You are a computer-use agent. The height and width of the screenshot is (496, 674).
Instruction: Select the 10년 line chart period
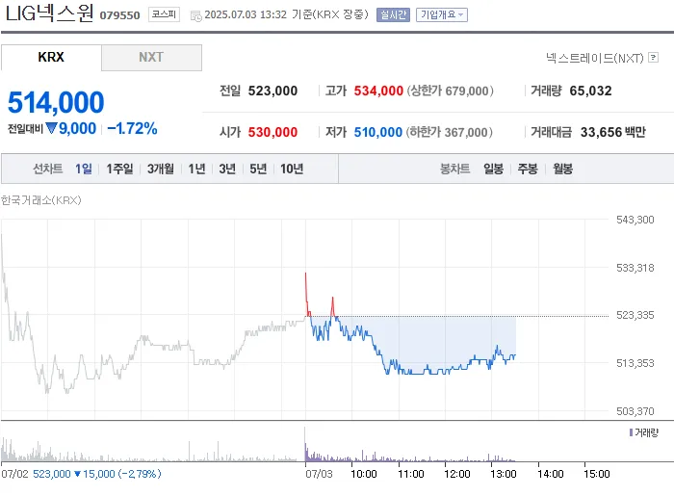click(x=292, y=169)
